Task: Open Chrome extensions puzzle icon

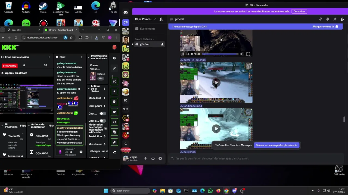Action: point(87,38)
